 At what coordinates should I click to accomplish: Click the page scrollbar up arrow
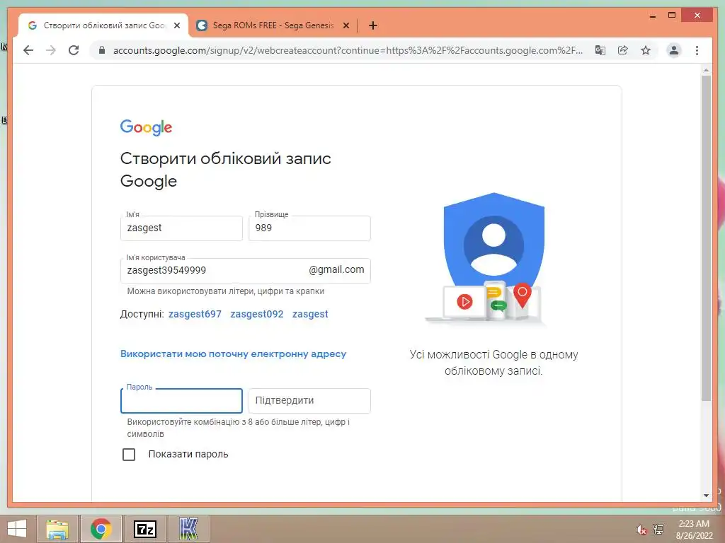706,70
